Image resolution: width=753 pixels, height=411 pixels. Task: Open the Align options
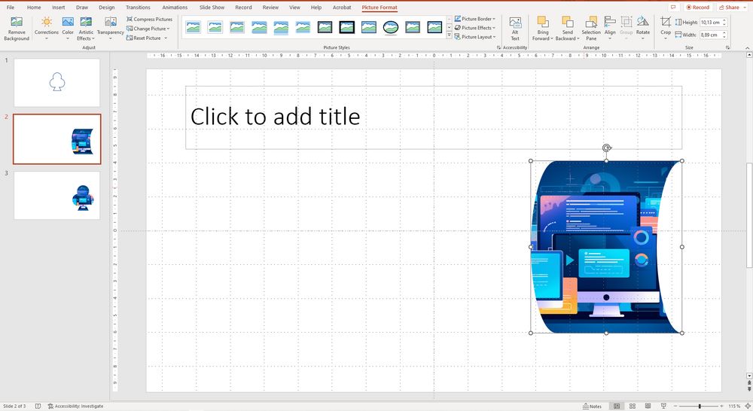coord(610,29)
